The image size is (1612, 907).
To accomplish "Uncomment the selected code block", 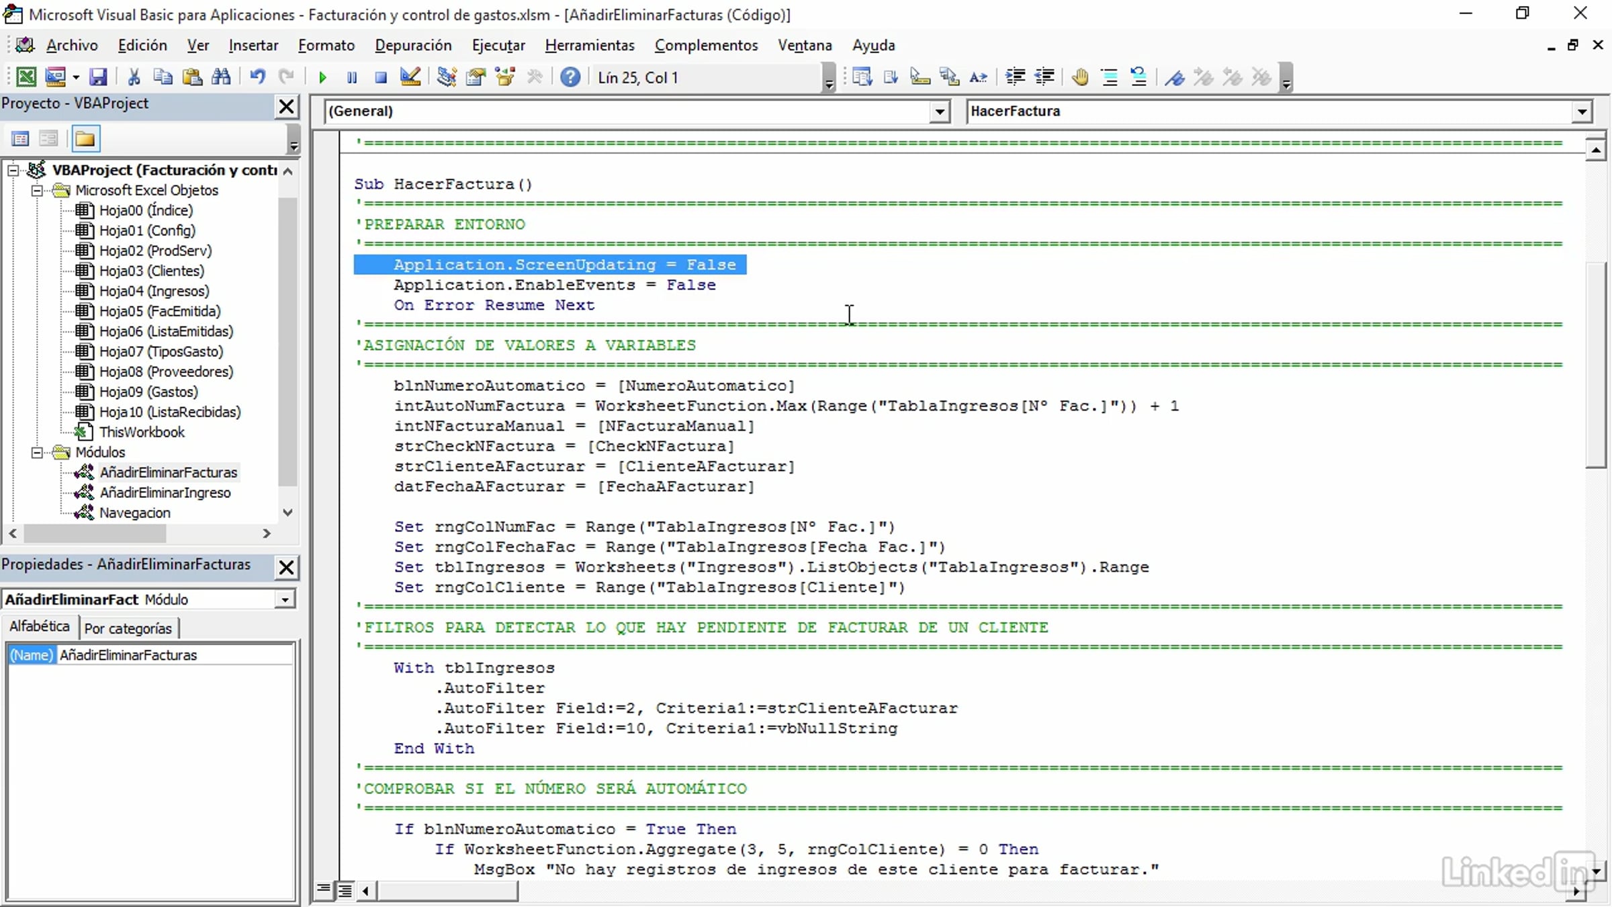I will click(x=1138, y=77).
